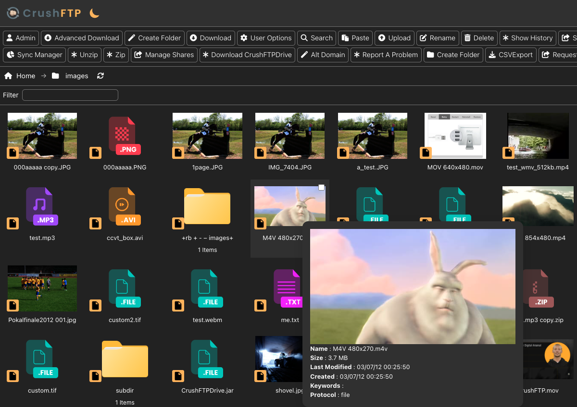The height and width of the screenshot is (407, 577).
Task: Click the file name custom2.tif
Action: click(125, 320)
